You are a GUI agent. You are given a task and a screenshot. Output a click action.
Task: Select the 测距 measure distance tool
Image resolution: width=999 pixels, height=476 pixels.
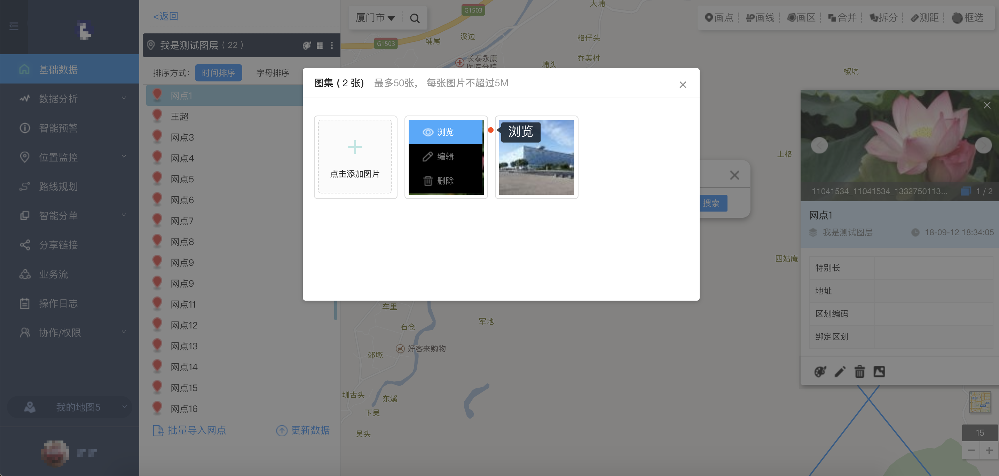tap(925, 17)
